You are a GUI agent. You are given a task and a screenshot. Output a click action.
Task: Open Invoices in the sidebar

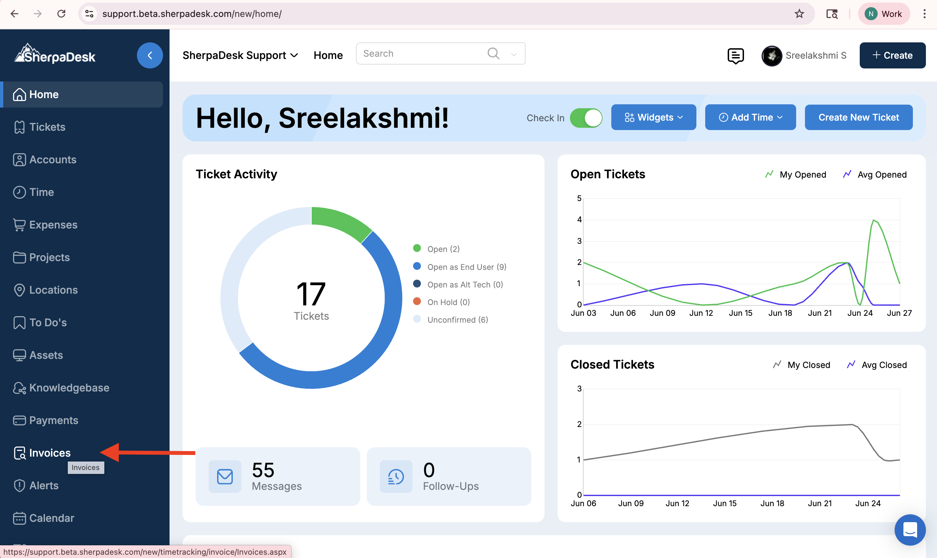pyautogui.click(x=50, y=453)
